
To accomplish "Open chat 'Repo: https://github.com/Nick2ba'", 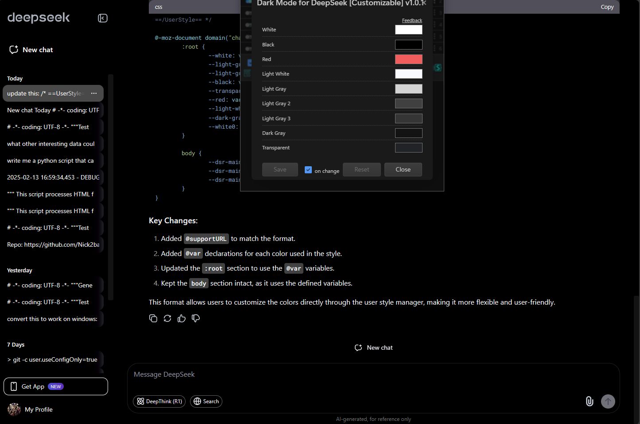I will pyautogui.click(x=53, y=244).
